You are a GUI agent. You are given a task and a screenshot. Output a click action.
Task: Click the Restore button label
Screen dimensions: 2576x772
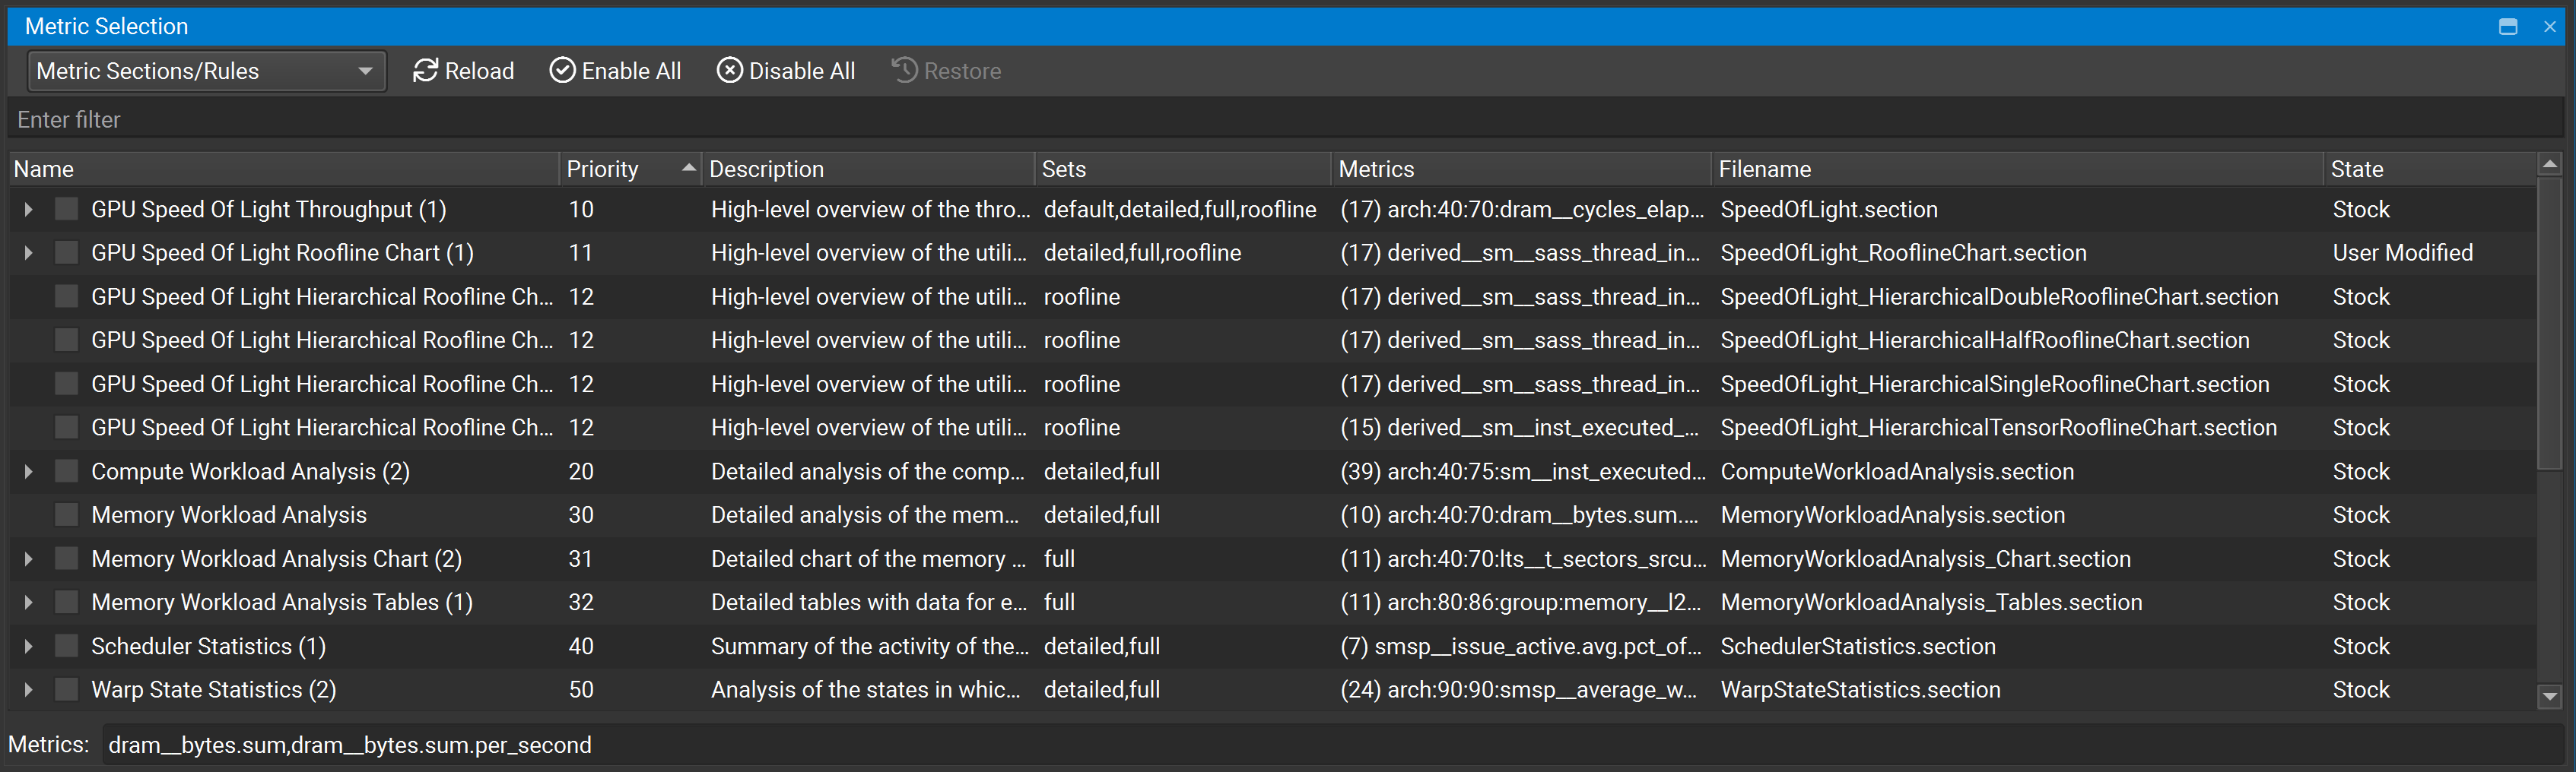pos(962,71)
